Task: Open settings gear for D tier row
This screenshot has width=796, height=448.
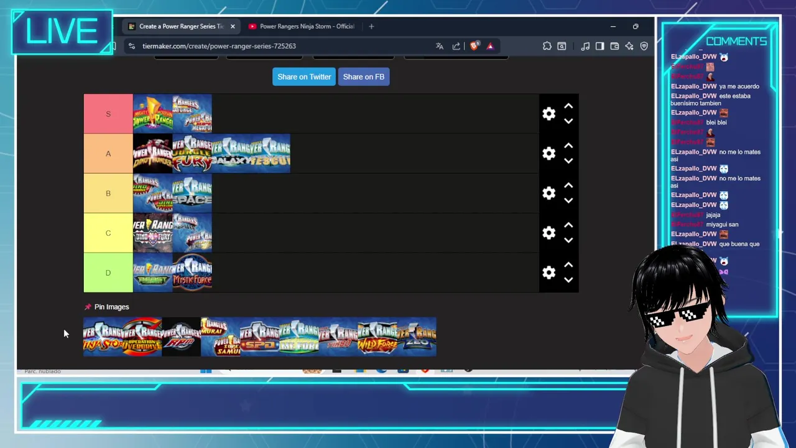Action: 548,273
